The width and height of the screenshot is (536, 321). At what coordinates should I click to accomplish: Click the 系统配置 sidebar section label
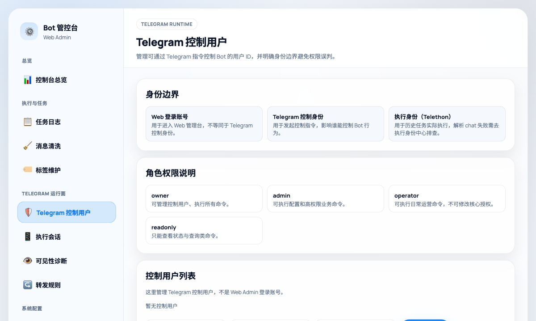(32, 308)
